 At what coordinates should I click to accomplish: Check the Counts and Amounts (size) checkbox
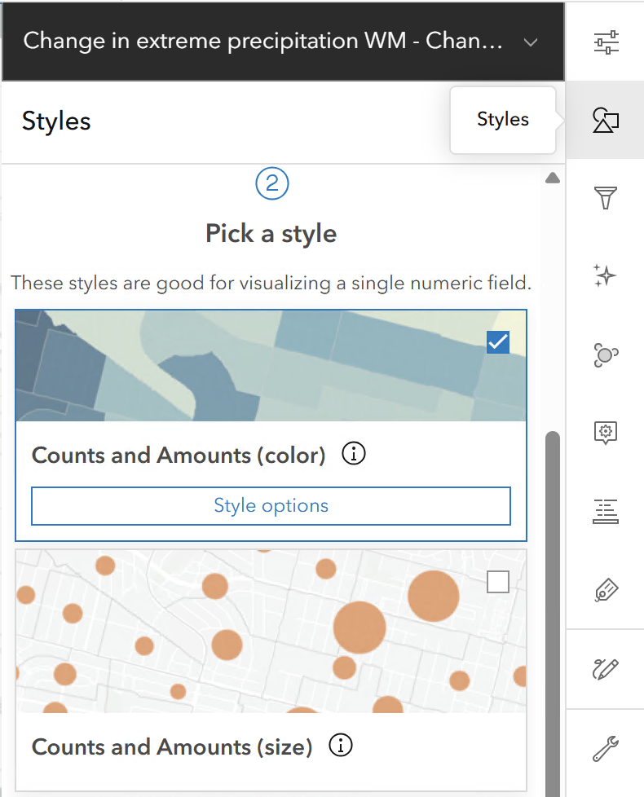[x=497, y=582]
